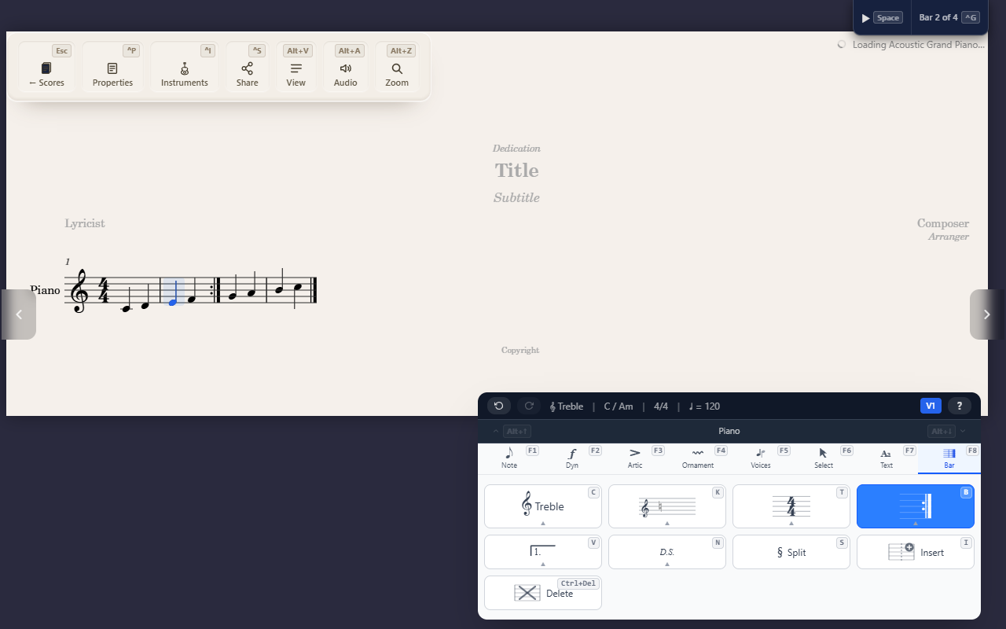Click the Insert bar button

click(x=916, y=552)
